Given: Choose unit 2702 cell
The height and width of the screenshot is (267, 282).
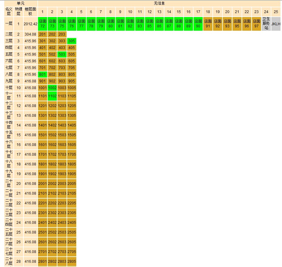Looking at the screenshot, I should (52, 251).
